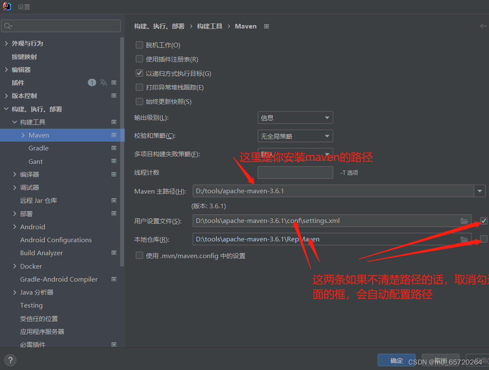Click project-level icon on 编译器 row
489x370 pixels.
click(114, 174)
